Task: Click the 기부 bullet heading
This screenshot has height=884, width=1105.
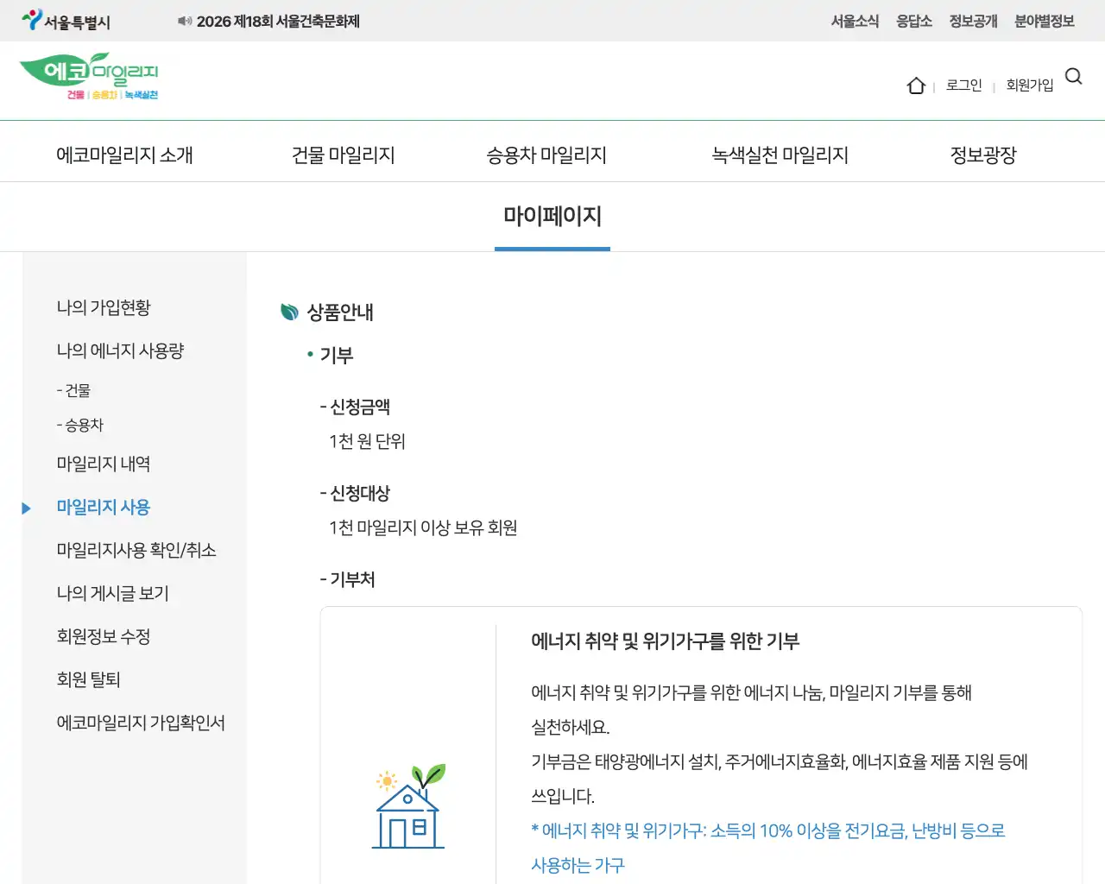Action: 337,355
